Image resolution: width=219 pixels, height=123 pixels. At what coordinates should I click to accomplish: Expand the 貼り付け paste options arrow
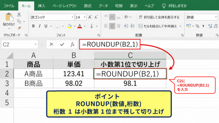(9, 29)
